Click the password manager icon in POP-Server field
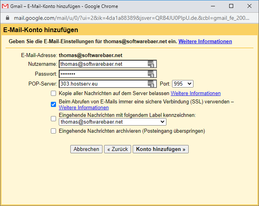 click(x=151, y=84)
